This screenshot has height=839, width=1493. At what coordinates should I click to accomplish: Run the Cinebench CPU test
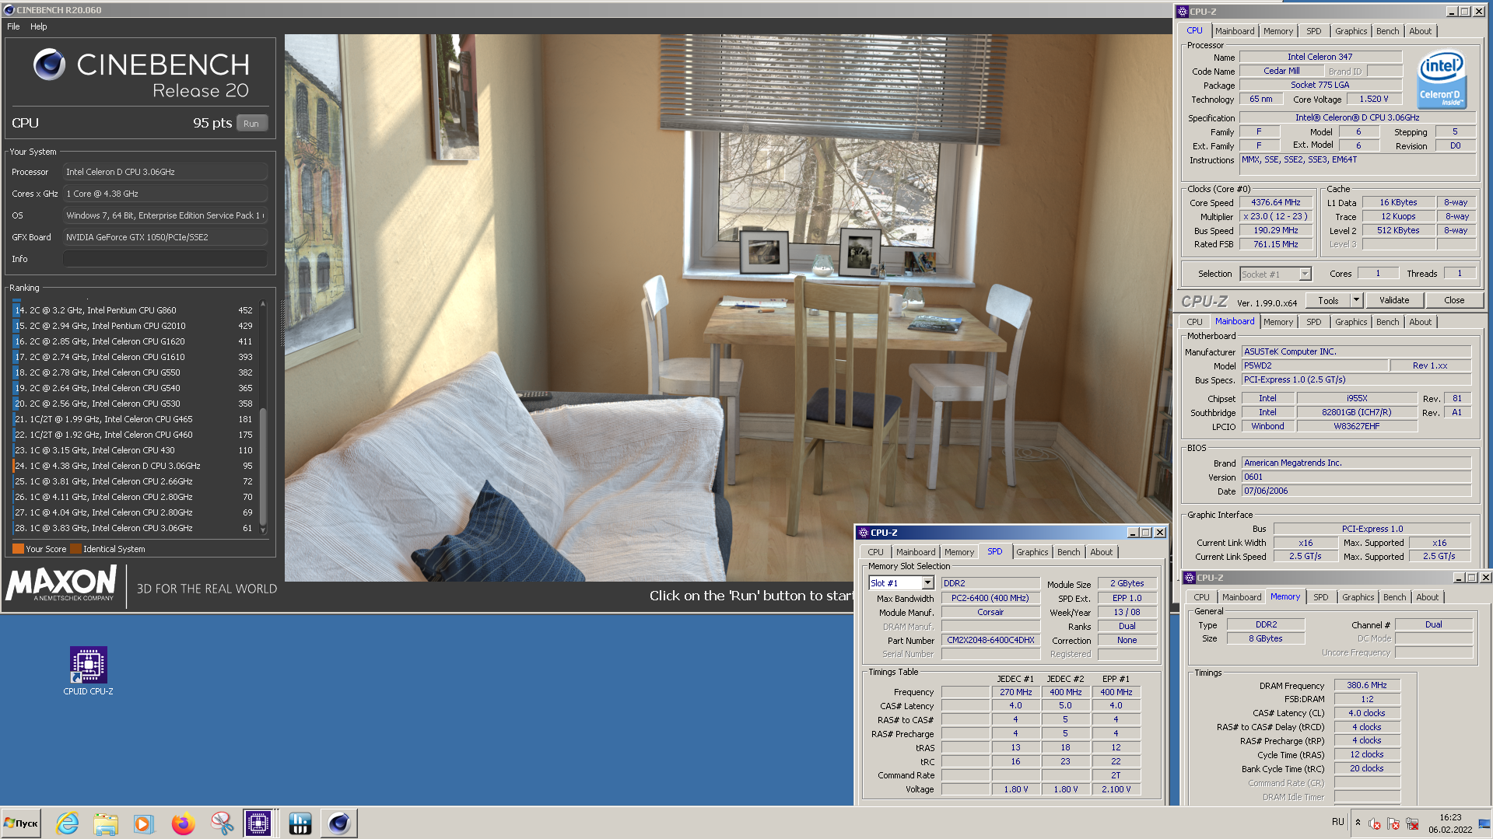[251, 124]
